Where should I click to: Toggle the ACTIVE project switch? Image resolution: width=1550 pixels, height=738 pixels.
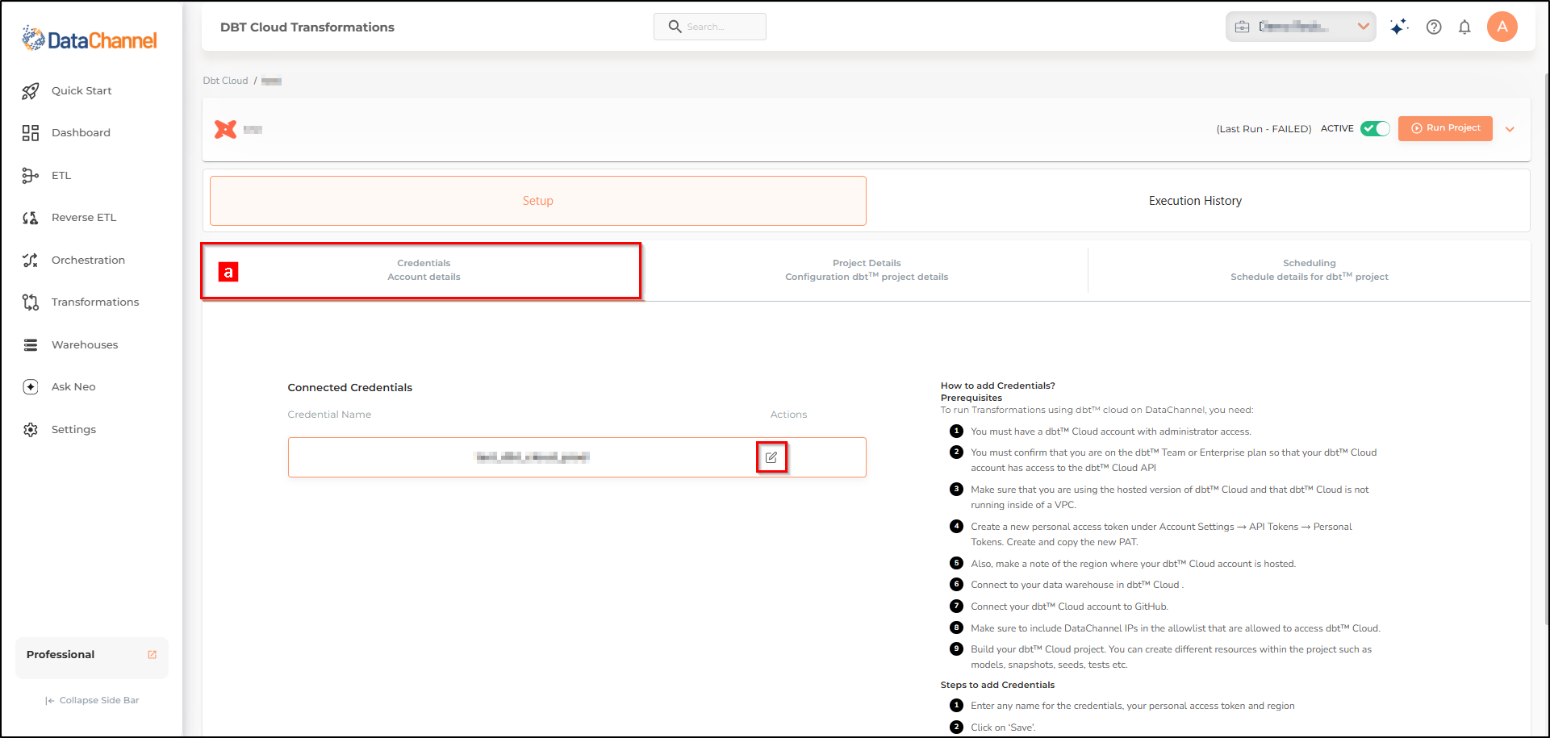[x=1375, y=128]
